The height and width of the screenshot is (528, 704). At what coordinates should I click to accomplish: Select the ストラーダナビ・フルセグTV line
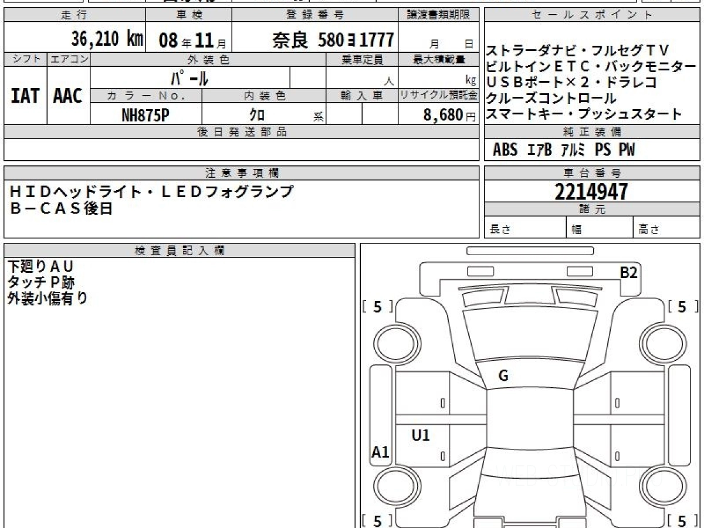[578, 51]
